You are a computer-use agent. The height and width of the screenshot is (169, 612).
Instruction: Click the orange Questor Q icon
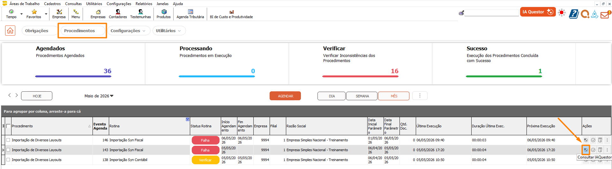pos(585,14)
